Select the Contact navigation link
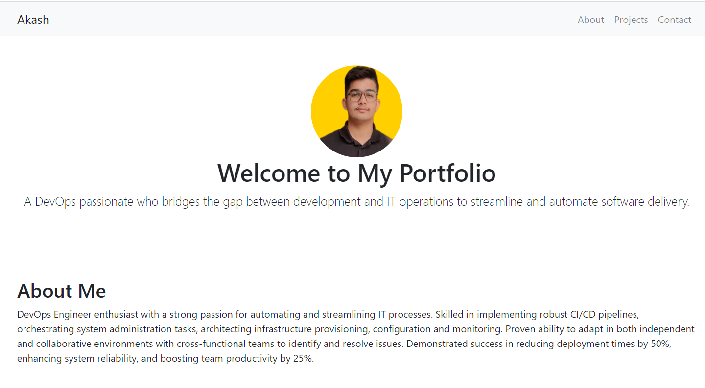The image size is (705, 388). (x=674, y=20)
